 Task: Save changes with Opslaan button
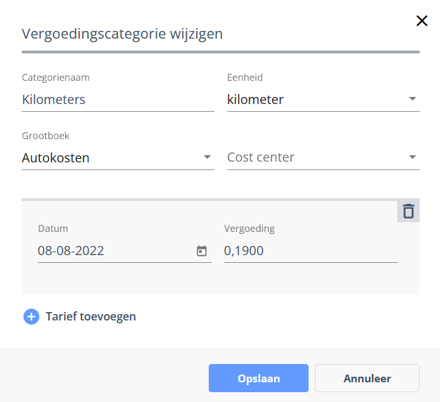tap(259, 378)
